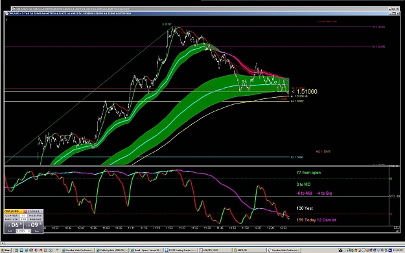Image resolution: width=405 pixels, height=253 pixels.
Task: Click the '-6 to Mid' annotation
Action: [304, 193]
